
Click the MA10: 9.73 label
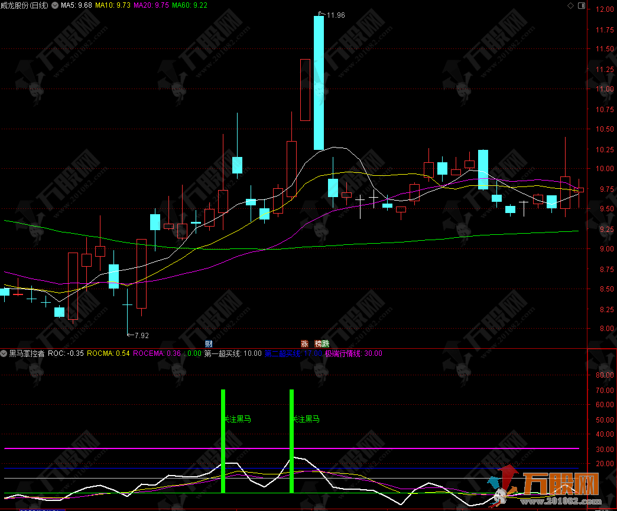coord(112,5)
